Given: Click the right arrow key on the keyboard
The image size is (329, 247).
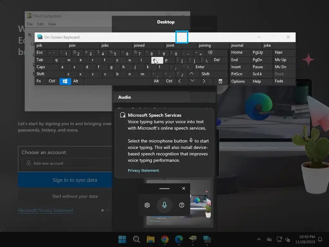Looking at the screenshot, I should (204, 81).
